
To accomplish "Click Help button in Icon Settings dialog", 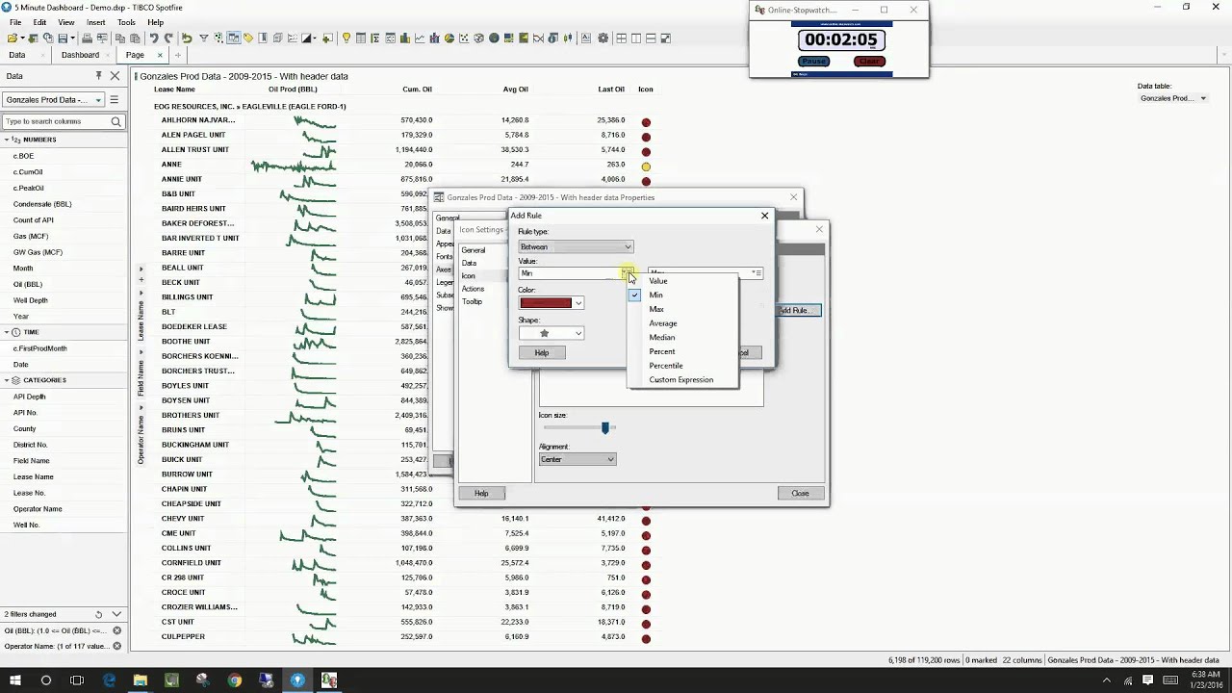I will pyautogui.click(x=481, y=494).
